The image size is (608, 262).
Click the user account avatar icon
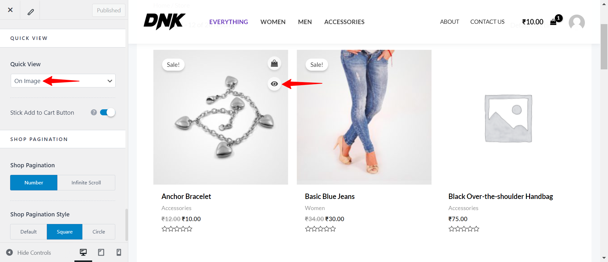click(x=576, y=22)
